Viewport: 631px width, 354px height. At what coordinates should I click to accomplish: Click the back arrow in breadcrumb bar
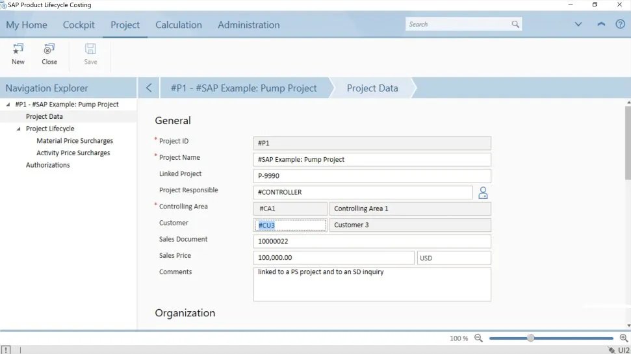coord(149,88)
